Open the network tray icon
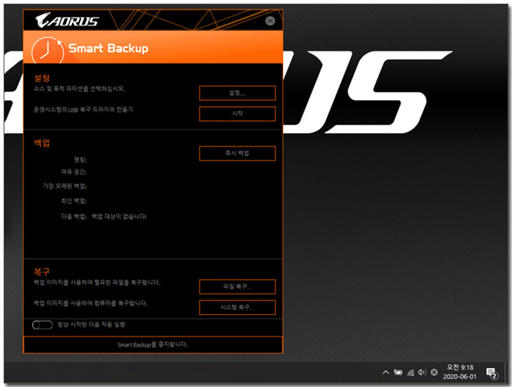The image size is (512, 387). point(410,372)
